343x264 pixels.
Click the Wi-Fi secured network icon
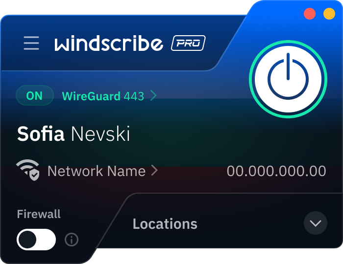tap(28, 170)
